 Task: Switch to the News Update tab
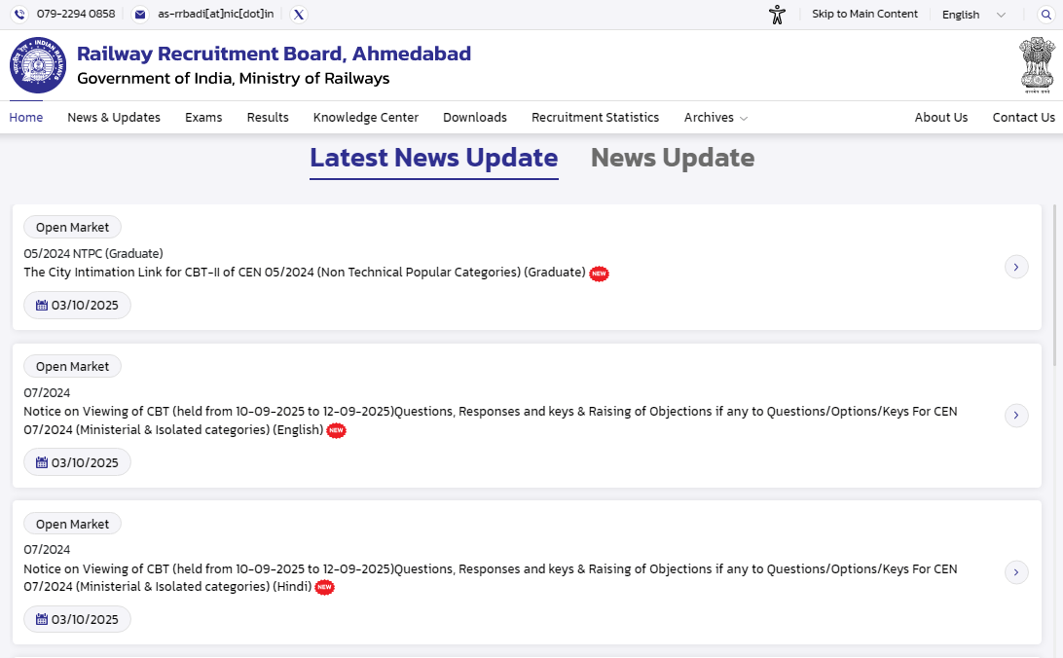[672, 158]
